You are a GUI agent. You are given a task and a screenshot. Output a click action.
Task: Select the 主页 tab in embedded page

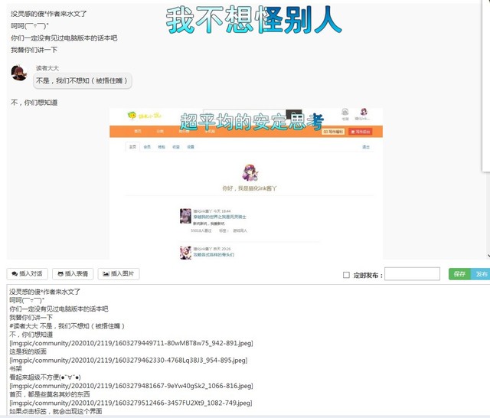(132, 146)
